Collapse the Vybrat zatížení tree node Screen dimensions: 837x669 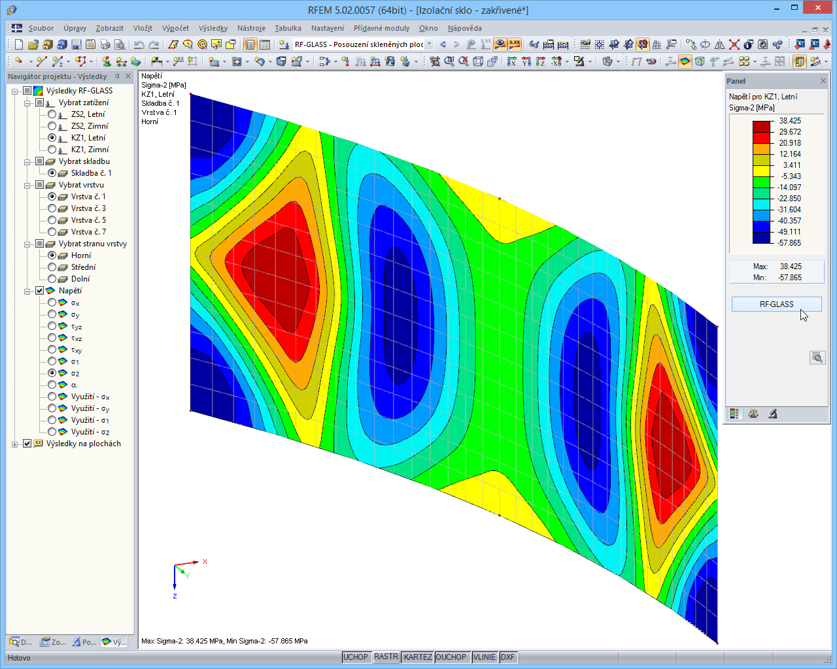27,103
